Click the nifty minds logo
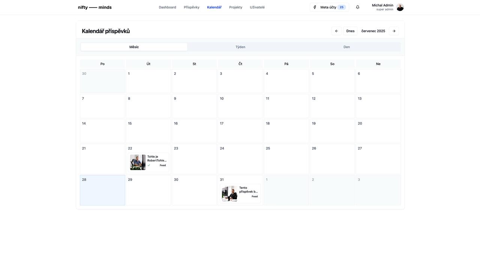Image resolution: width=480 pixels, height=267 pixels. click(94, 7)
